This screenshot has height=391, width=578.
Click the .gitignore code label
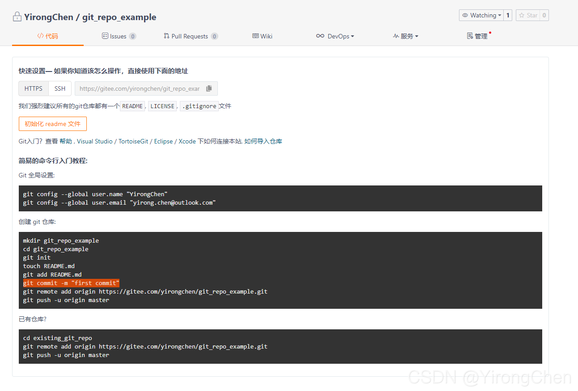pos(200,106)
